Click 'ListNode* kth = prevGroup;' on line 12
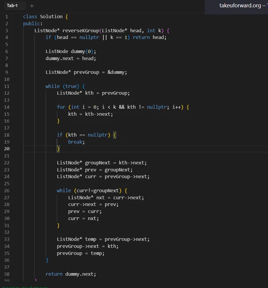Viewport: 268px width, 288px height. pos(93,93)
